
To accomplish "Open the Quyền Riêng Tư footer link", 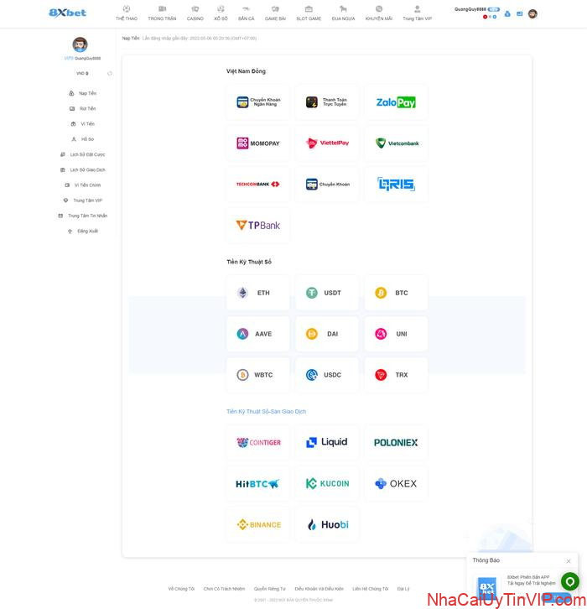I will 269,589.
